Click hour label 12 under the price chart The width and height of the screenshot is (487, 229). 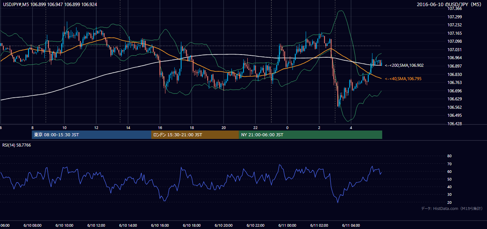pyautogui.click(x=96, y=127)
